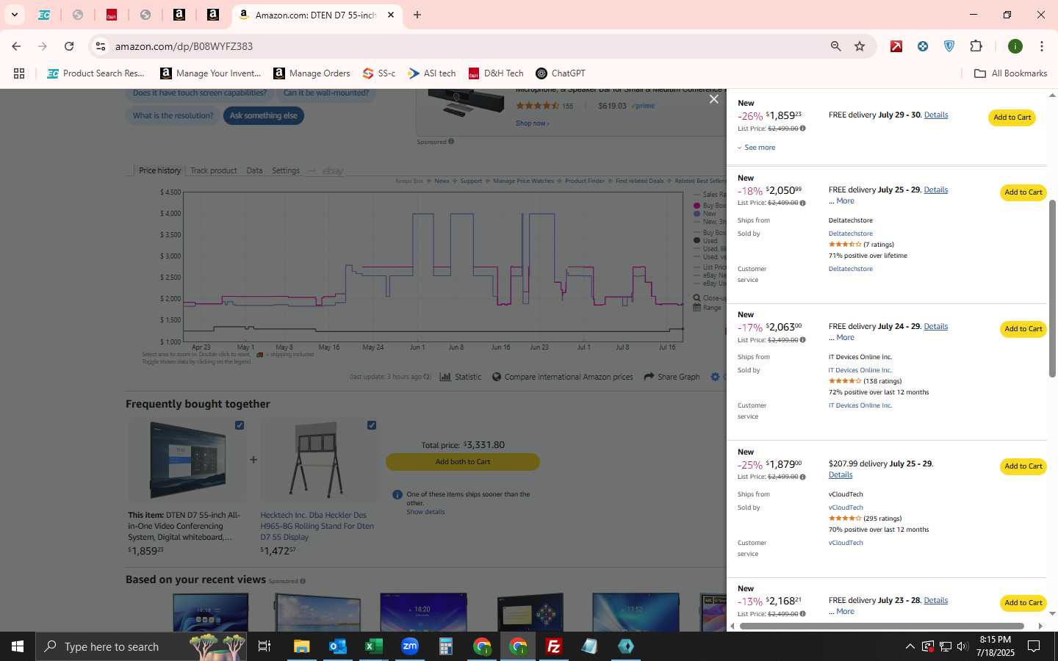Add the $1,859 offer to cart

tap(1012, 118)
